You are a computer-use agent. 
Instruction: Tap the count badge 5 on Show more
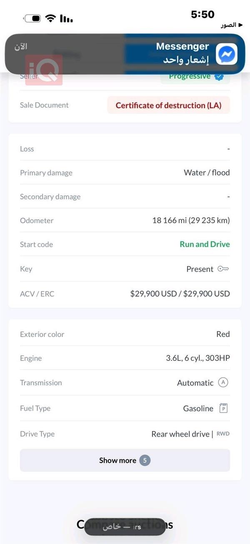click(145, 460)
